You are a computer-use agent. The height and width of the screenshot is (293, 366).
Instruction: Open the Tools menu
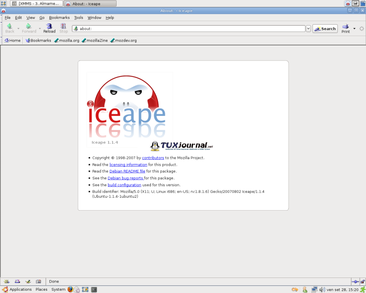pyautogui.click(x=79, y=17)
